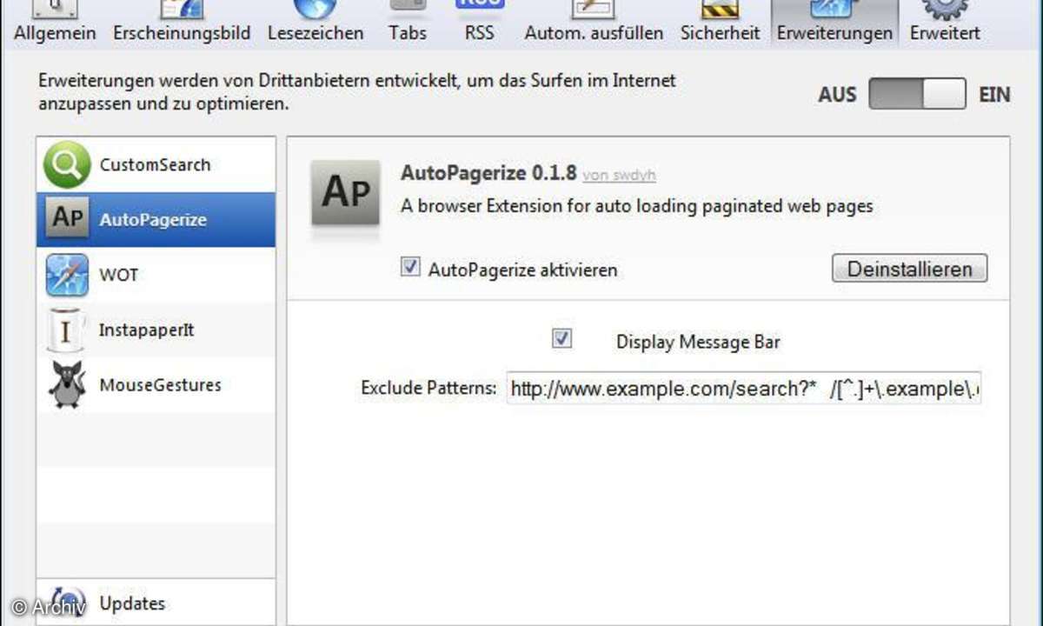Image resolution: width=1043 pixels, height=626 pixels.
Task: Select the WOT extension label
Action: coord(119,275)
